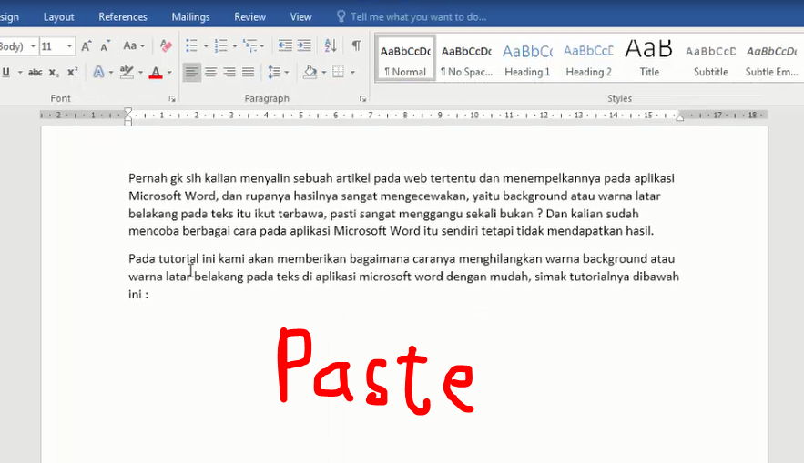Viewport: 804px width, 463px height.
Task: Toggle superscript formatting
Action: (72, 72)
